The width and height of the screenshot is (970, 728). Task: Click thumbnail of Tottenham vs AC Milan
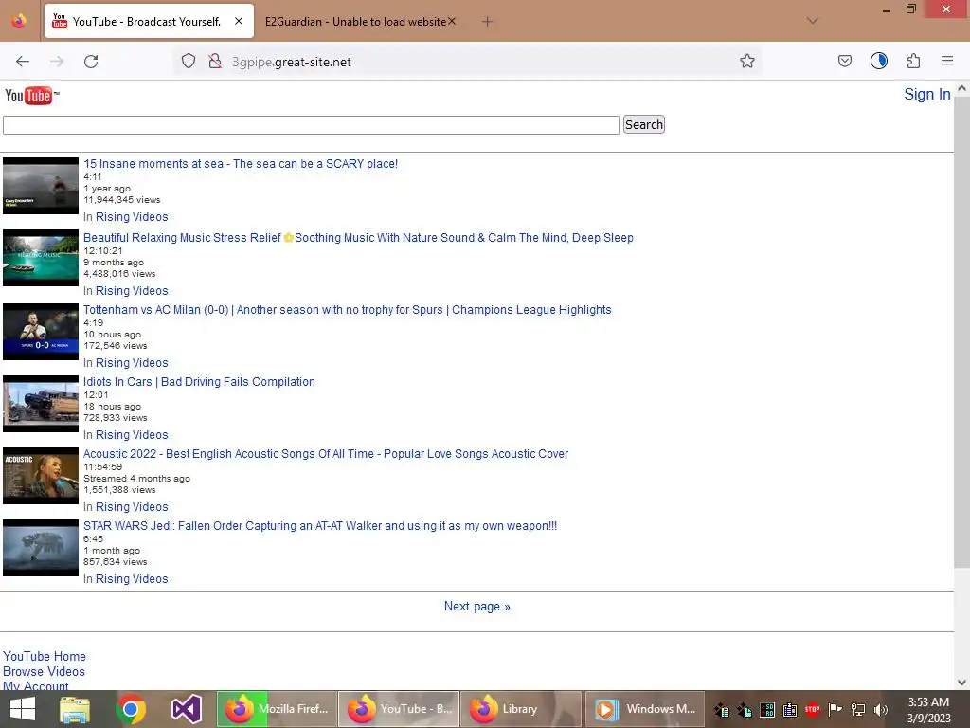coord(41,332)
